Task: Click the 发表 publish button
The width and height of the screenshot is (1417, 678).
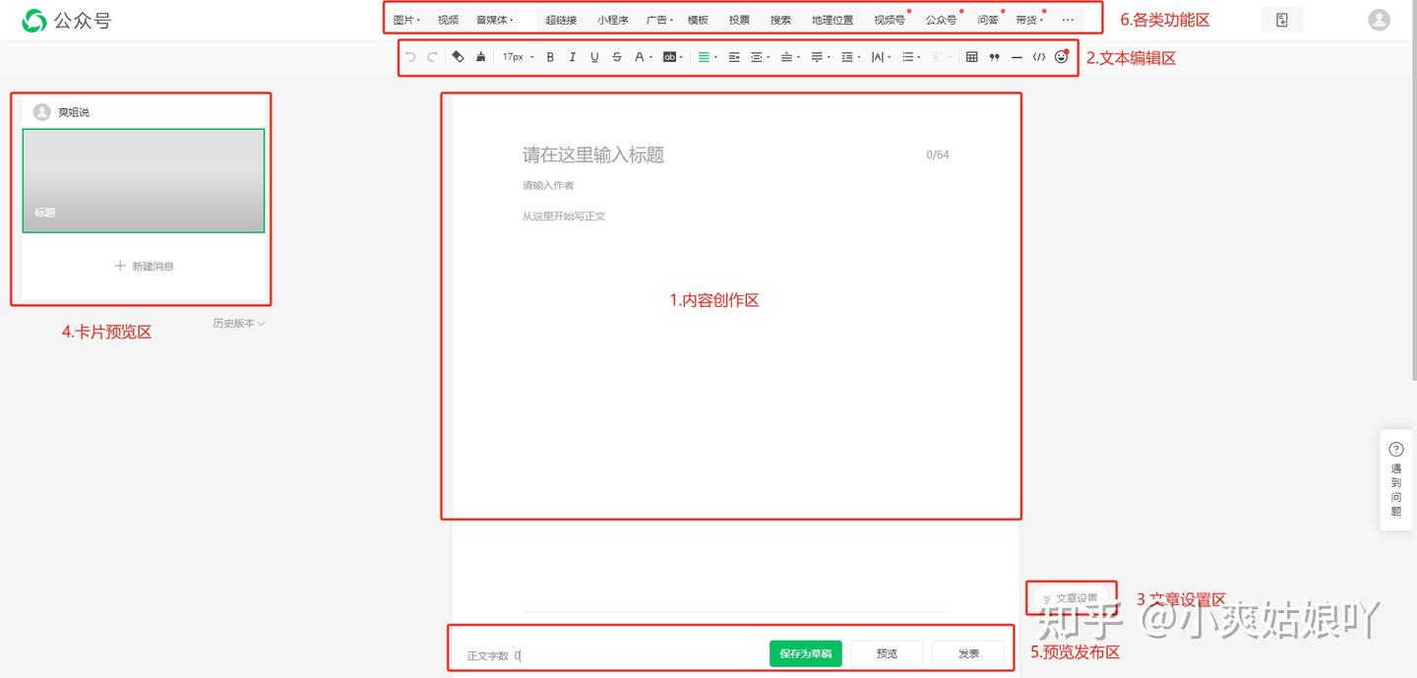Action: [968, 653]
